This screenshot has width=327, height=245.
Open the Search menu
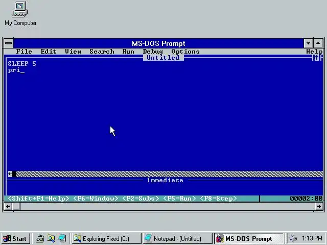click(102, 52)
